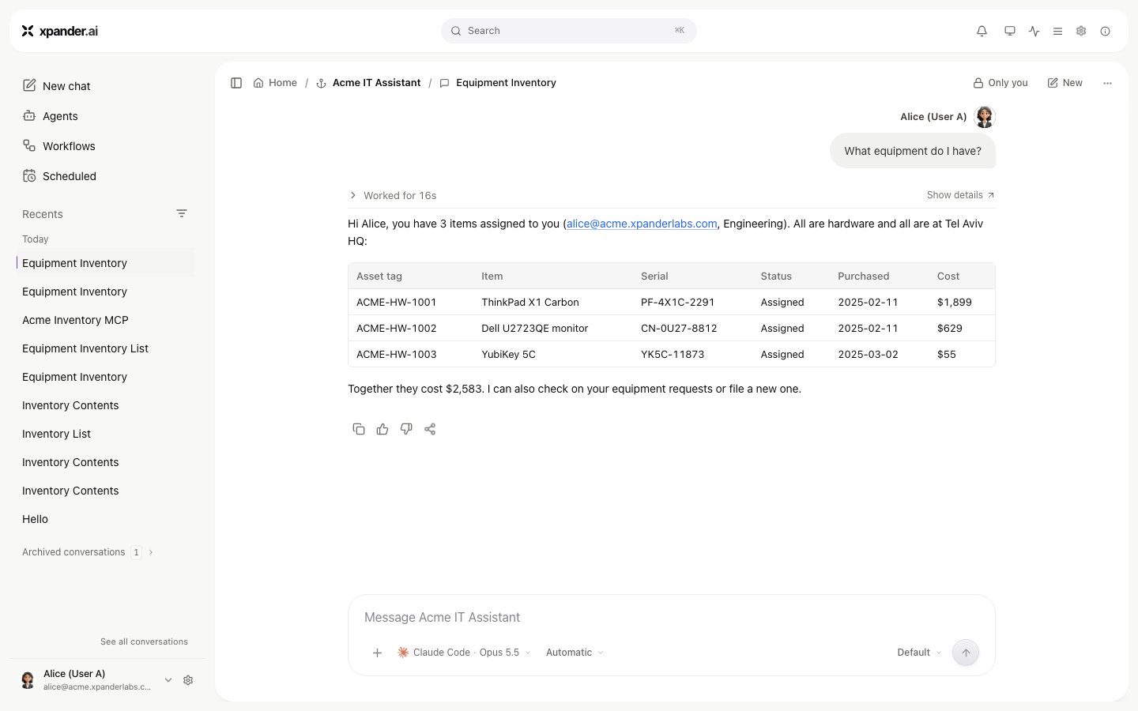Focus the Message Acme IT Assistant input
The height and width of the screenshot is (711, 1138).
coord(672,618)
